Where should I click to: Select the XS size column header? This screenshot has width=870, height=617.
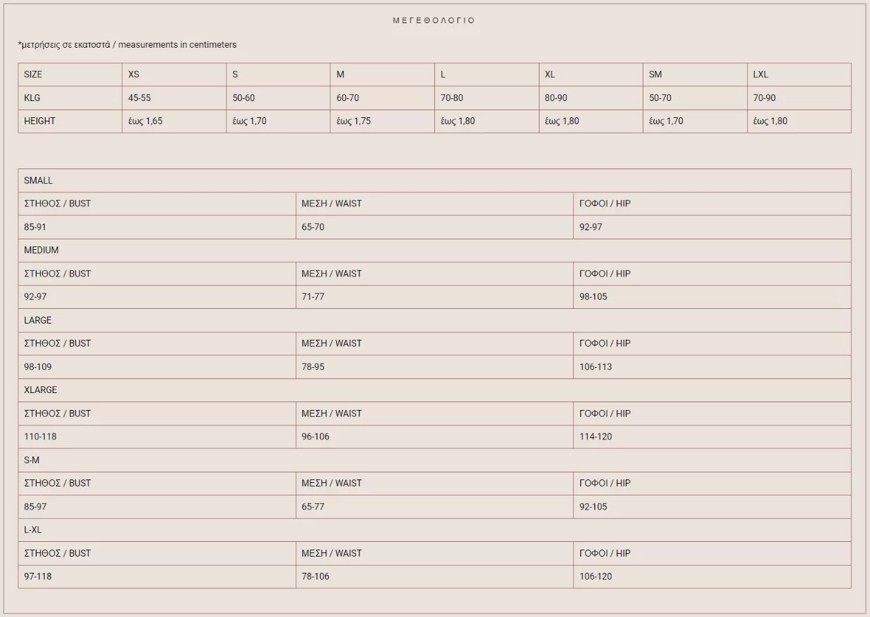(x=133, y=74)
